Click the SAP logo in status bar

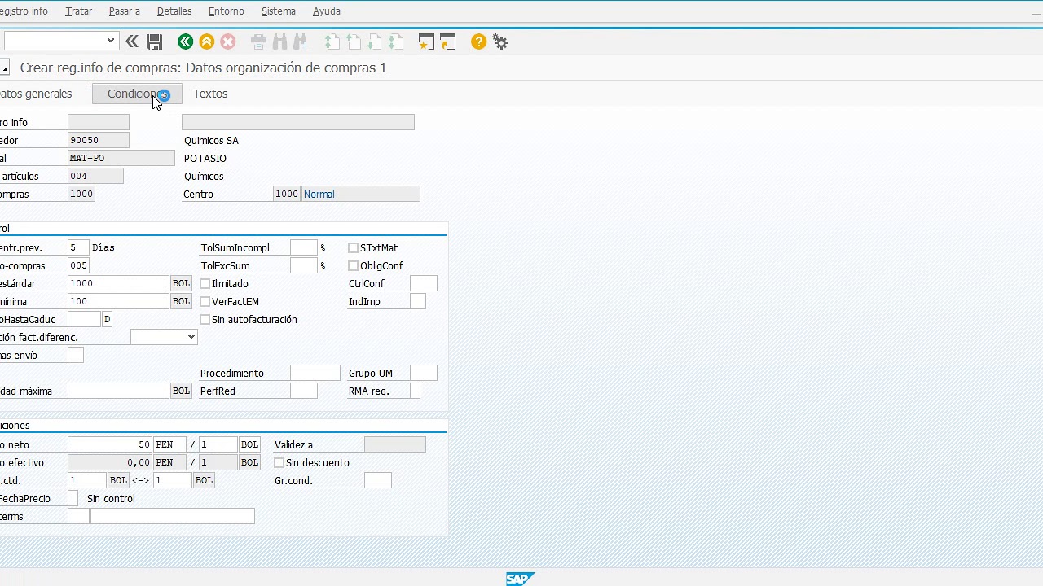(x=519, y=579)
